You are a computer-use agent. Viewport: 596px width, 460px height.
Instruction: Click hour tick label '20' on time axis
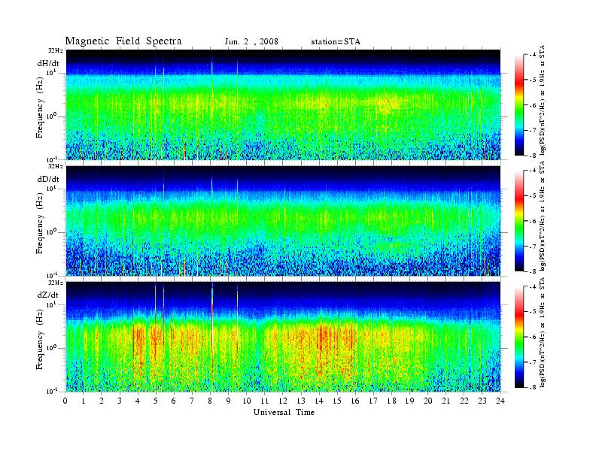click(427, 401)
